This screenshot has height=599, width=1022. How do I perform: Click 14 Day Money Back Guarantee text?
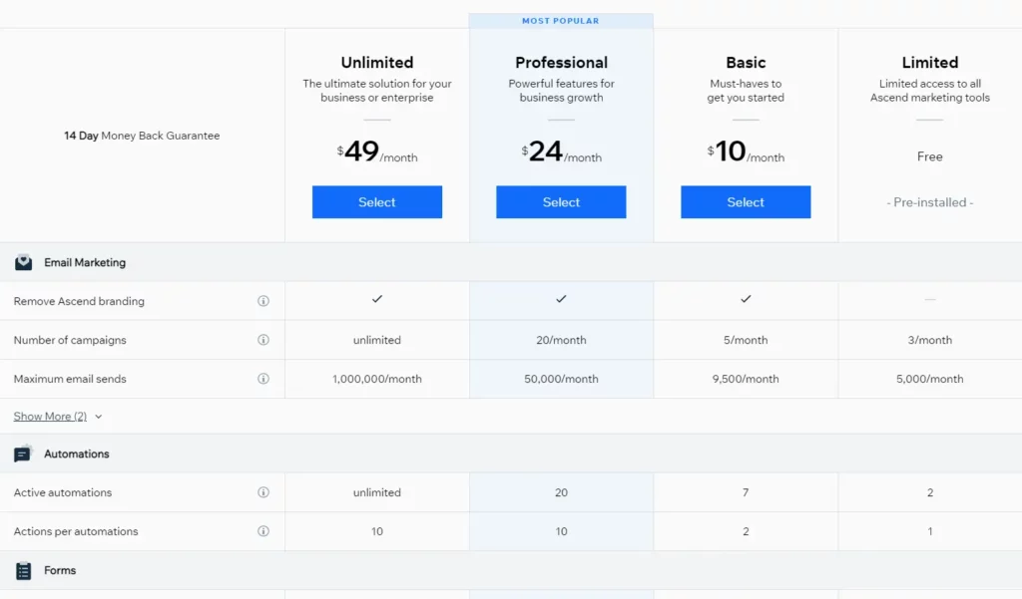coord(142,136)
